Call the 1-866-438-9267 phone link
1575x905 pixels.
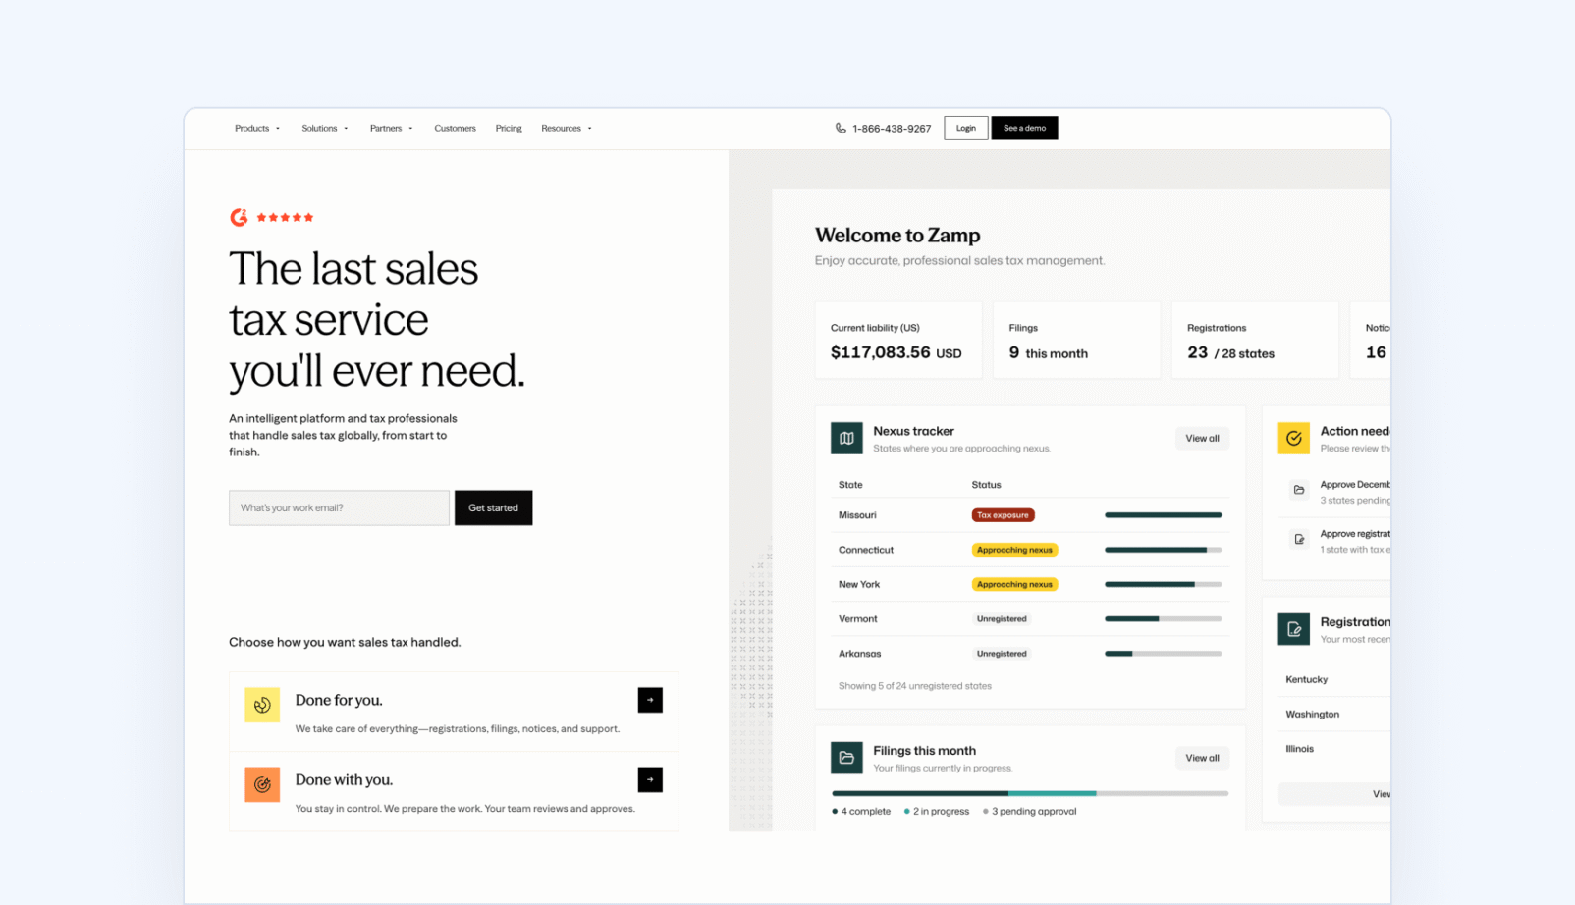(892, 129)
